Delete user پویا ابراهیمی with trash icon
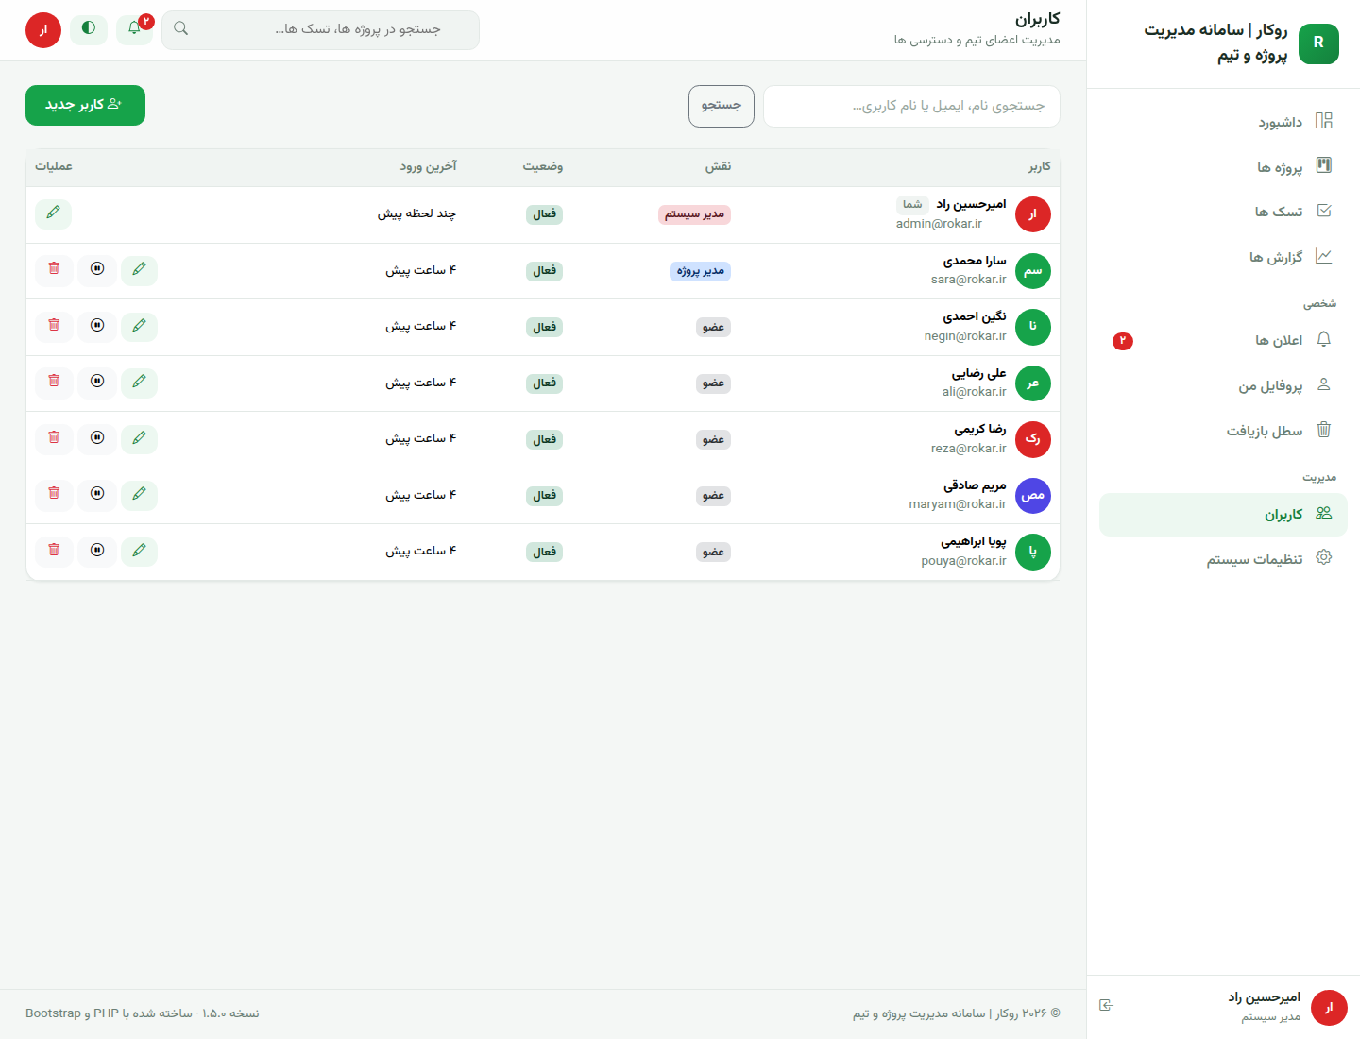The height and width of the screenshot is (1039, 1360). tap(54, 551)
